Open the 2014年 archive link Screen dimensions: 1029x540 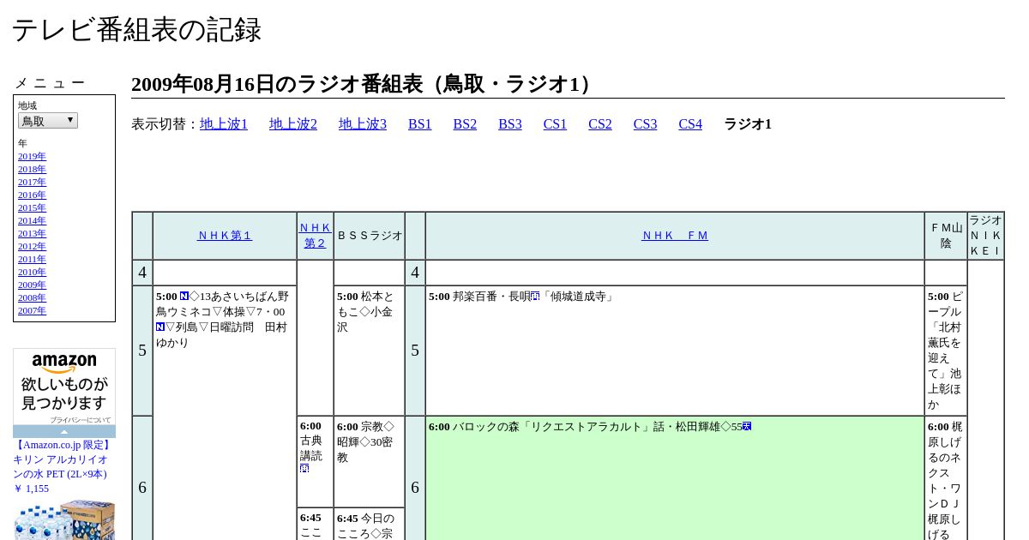tap(32, 220)
